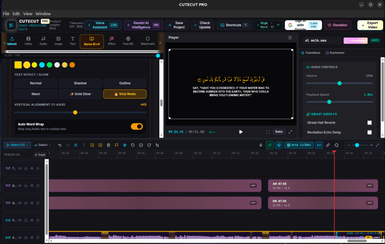The width and height of the screenshot is (385, 244).
Task: Click the Export Video button
Action: click(370, 25)
